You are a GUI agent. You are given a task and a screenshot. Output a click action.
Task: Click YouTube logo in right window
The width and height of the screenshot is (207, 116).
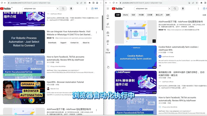click(117, 9)
